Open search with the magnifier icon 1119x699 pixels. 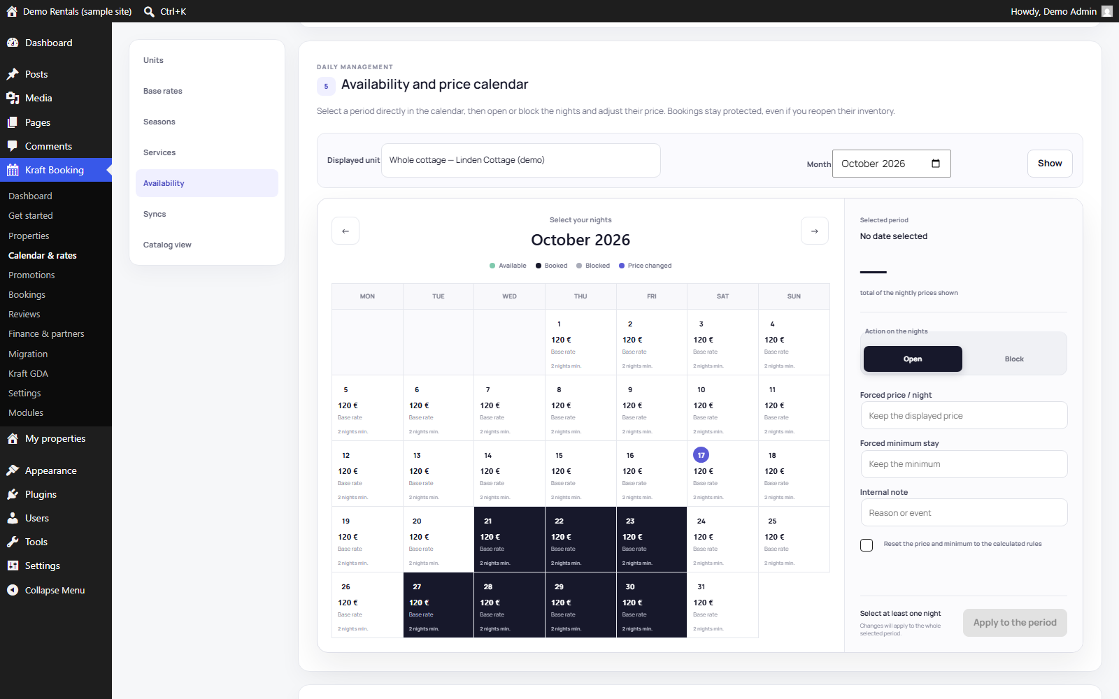[x=149, y=11]
